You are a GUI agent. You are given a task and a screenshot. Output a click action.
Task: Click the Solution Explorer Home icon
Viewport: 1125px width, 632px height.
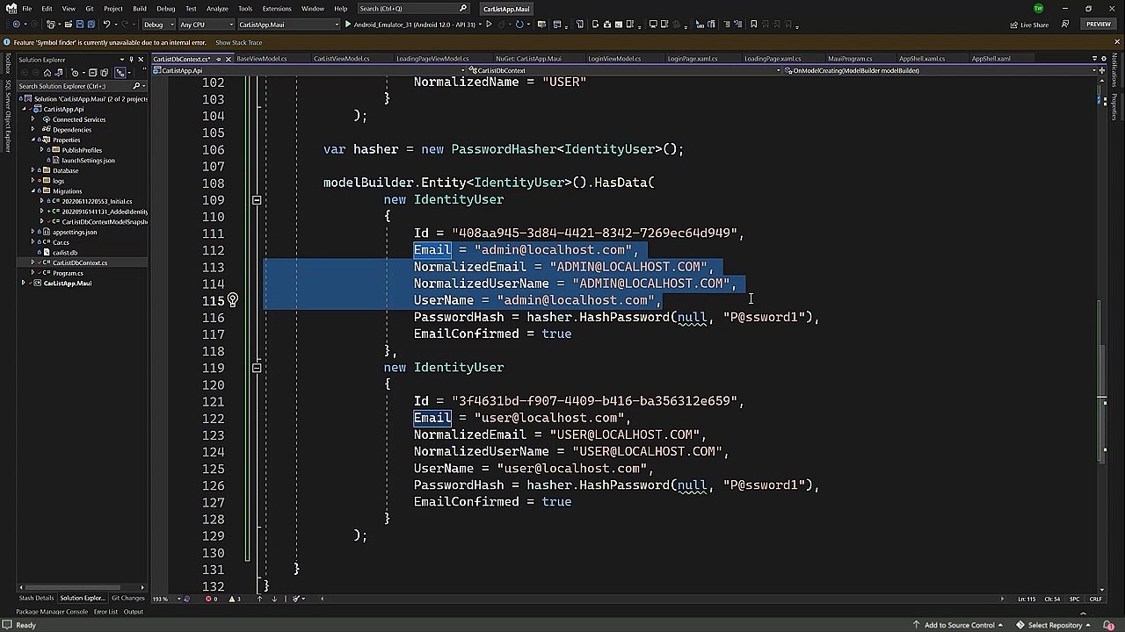tap(47, 73)
